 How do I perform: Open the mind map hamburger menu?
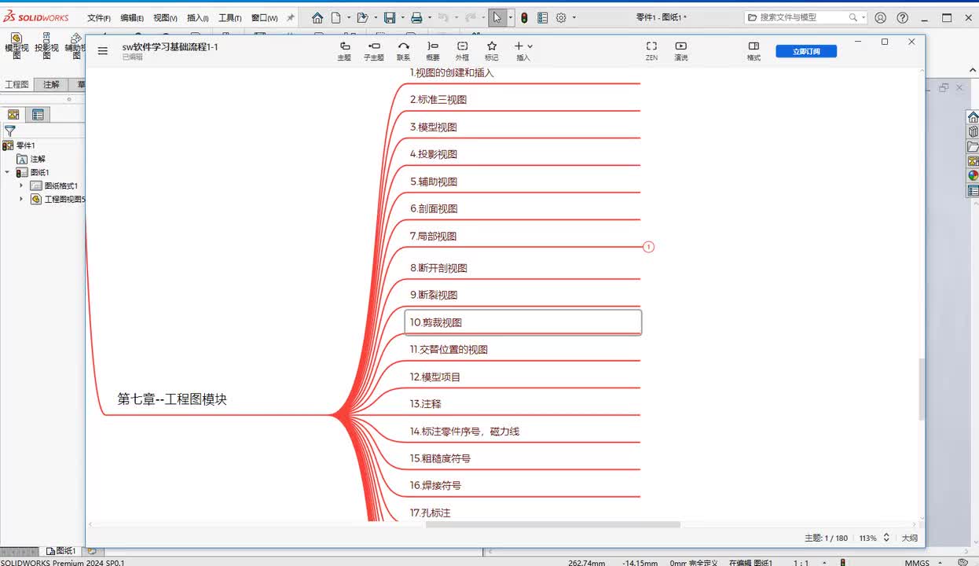(103, 51)
